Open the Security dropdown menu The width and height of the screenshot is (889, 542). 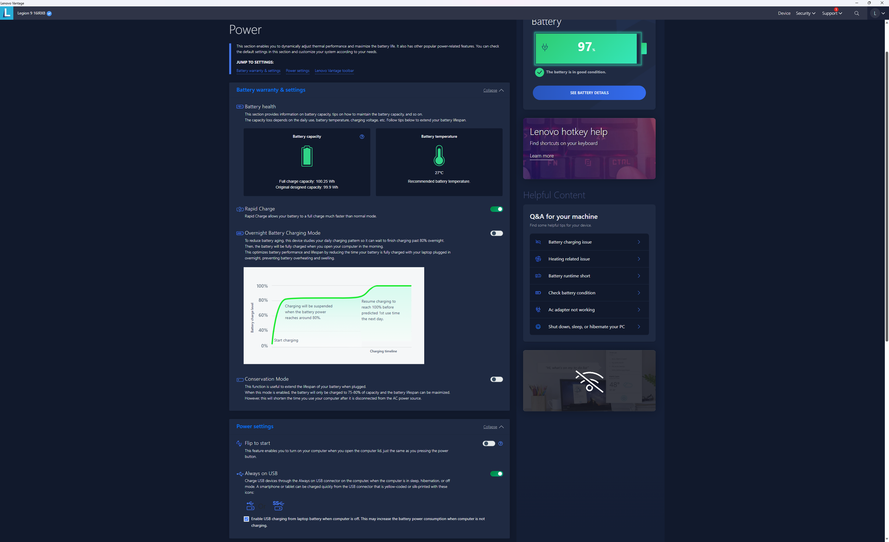[x=805, y=13]
